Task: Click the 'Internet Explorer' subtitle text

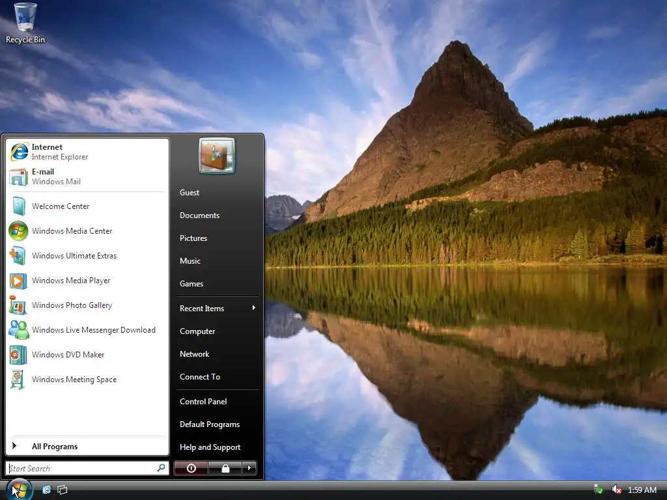Action: coord(59,157)
